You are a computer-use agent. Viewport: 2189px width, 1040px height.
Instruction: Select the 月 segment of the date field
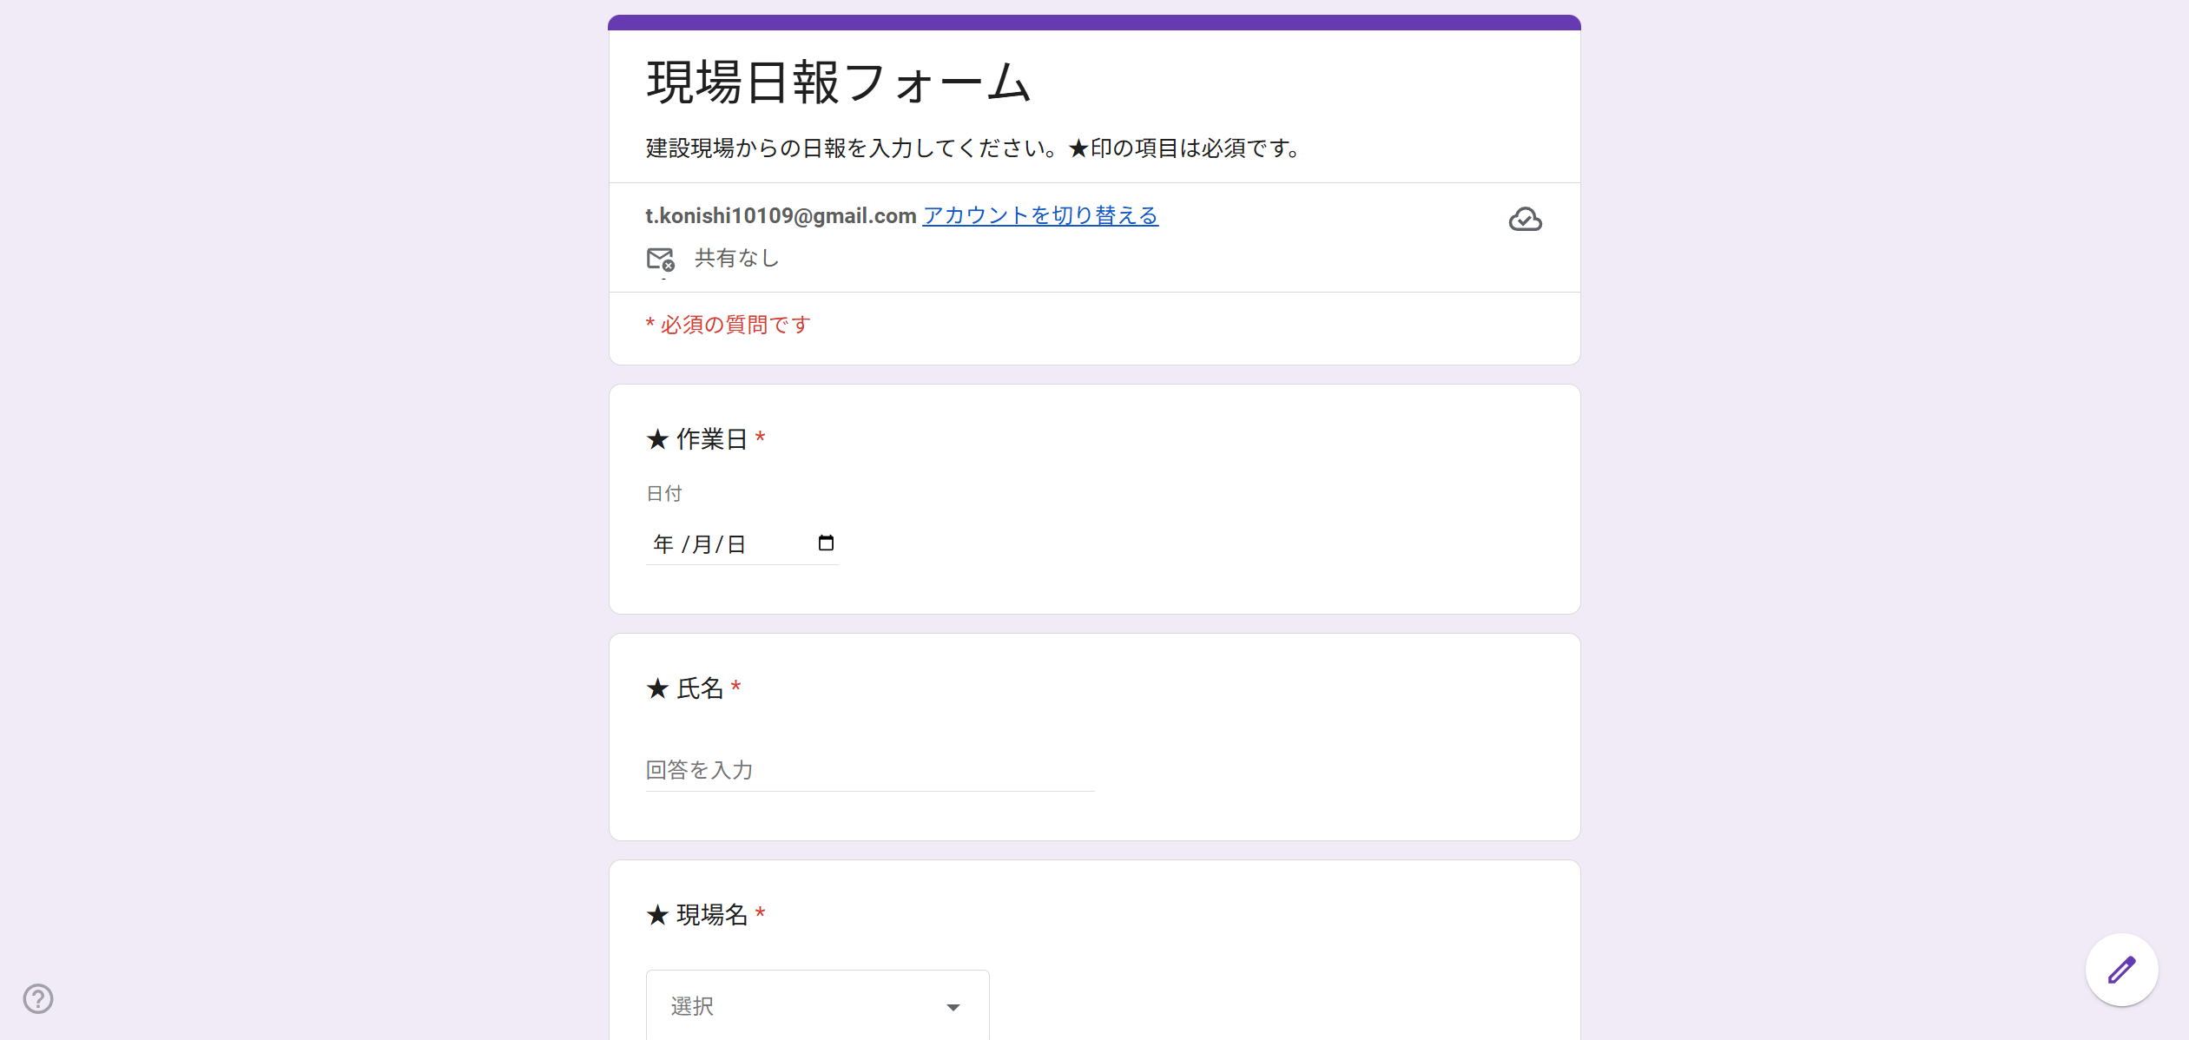click(x=702, y=544)
